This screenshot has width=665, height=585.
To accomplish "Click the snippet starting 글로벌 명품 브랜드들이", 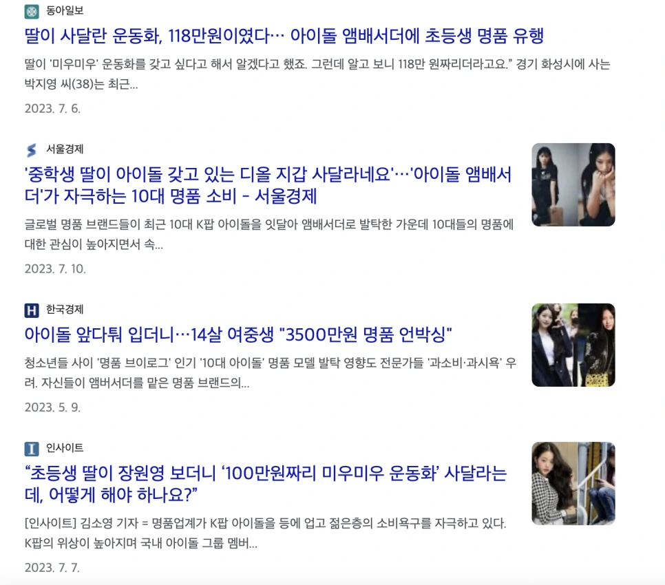I will (269, 235).
